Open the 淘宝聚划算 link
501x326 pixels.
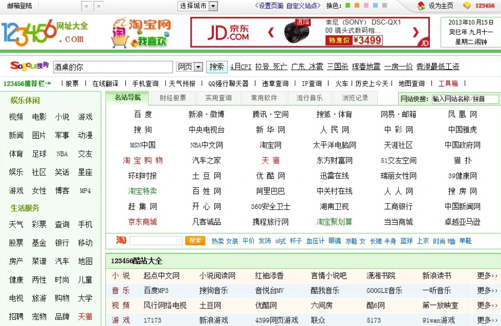point(334,222)
